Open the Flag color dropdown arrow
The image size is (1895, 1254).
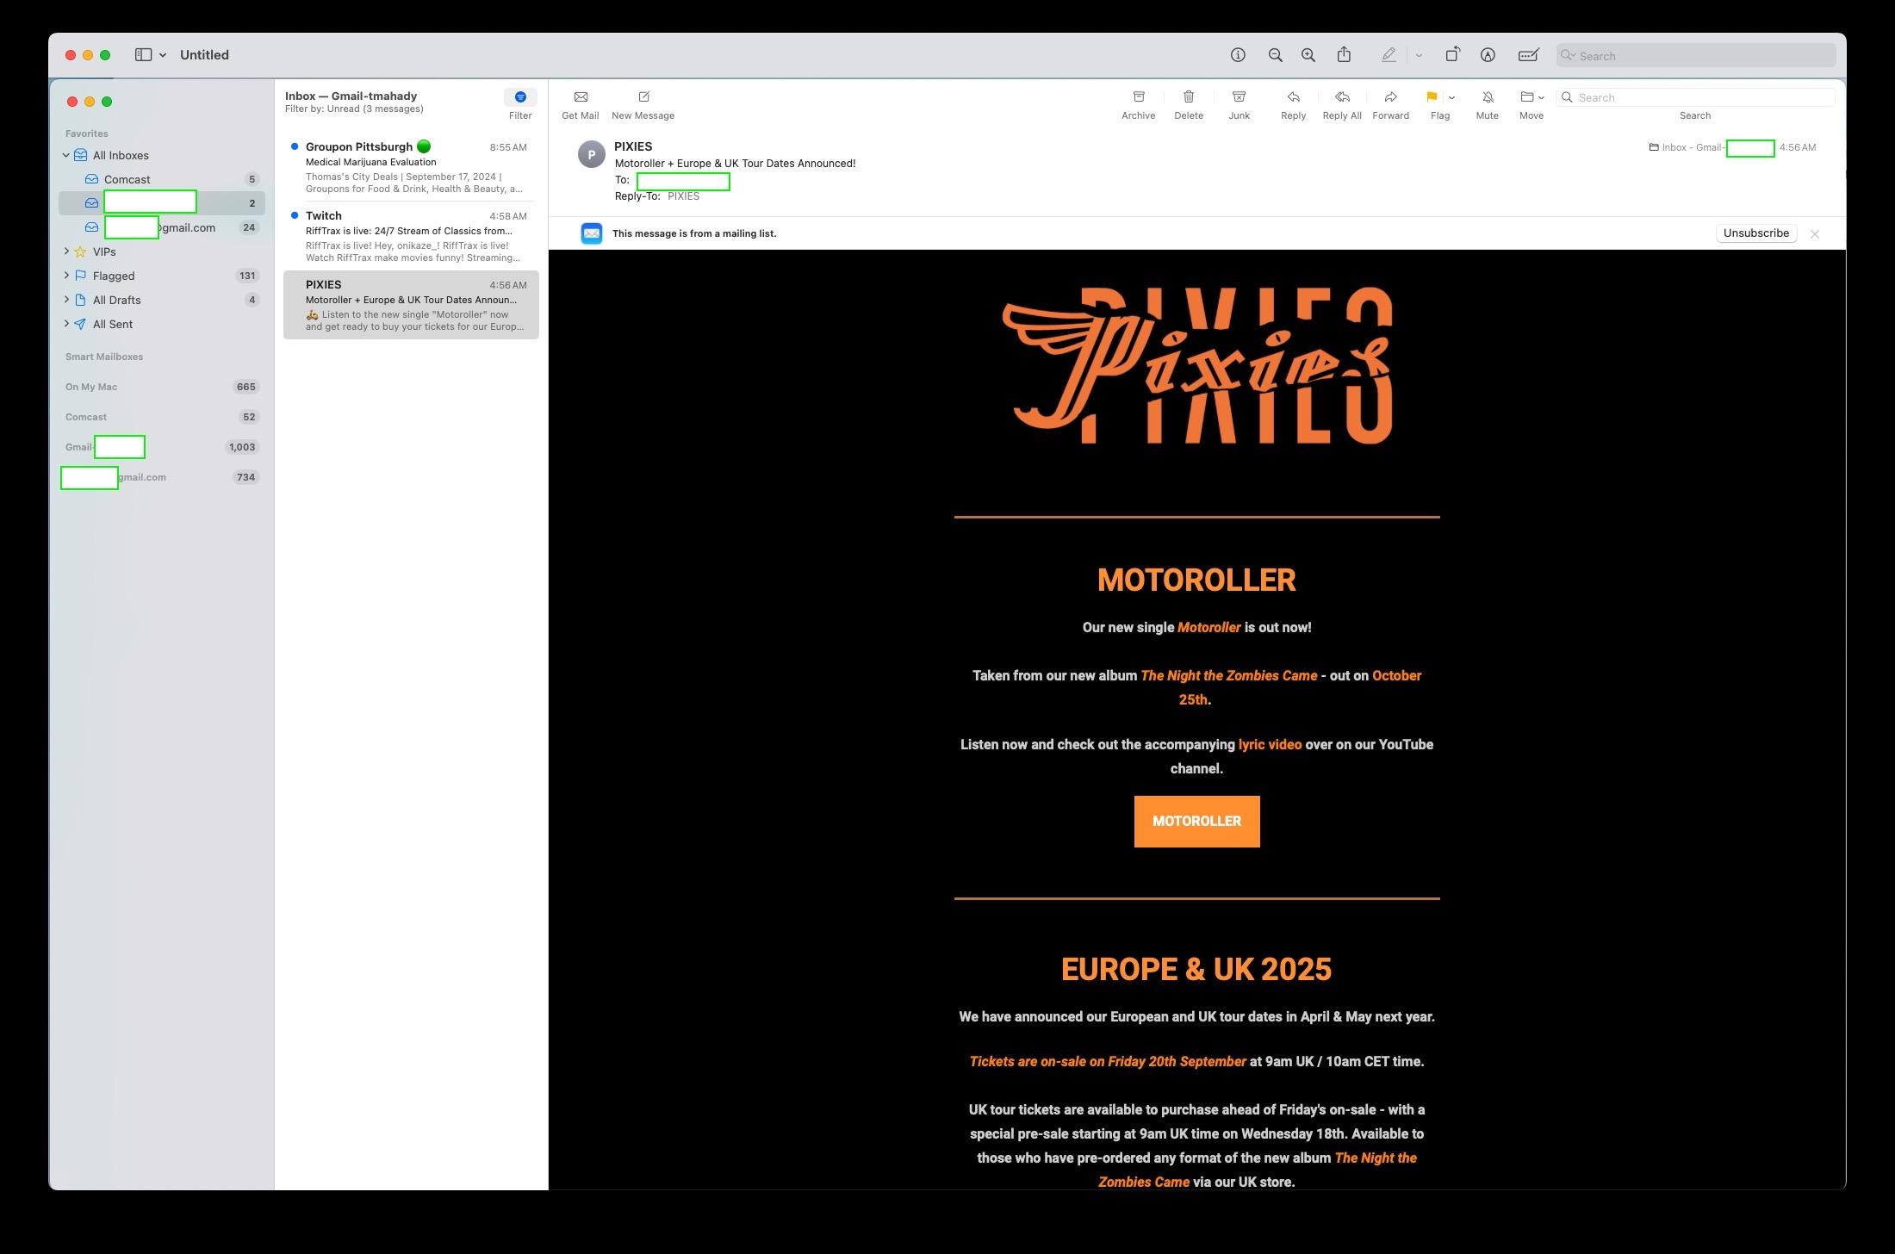point(1452,97)
